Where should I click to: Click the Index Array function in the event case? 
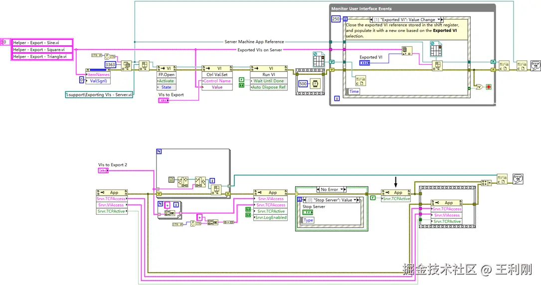pos(407,51)
